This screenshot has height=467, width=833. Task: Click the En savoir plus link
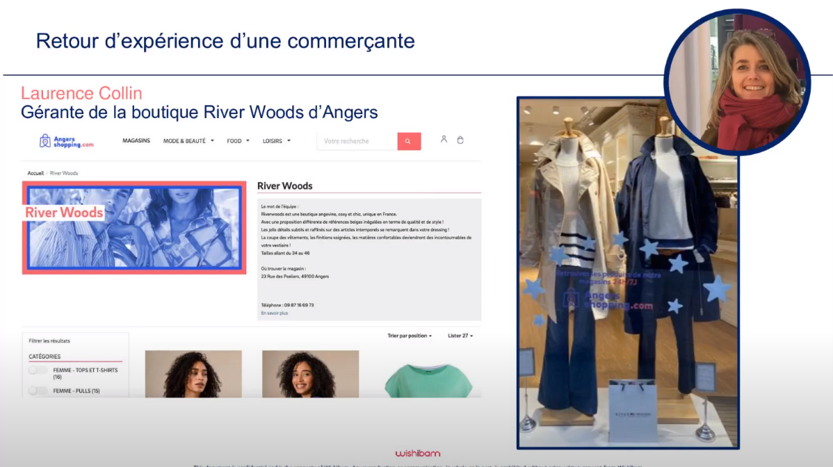click(x=275, y=313)
